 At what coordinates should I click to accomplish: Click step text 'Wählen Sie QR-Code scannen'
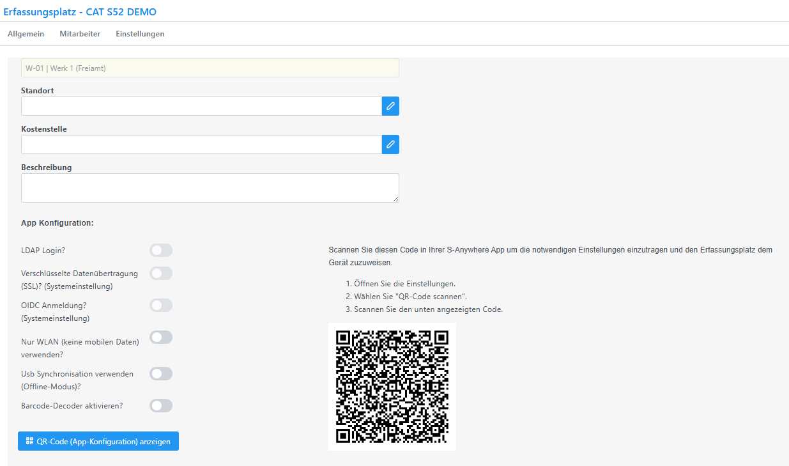(x=410, y=297)
